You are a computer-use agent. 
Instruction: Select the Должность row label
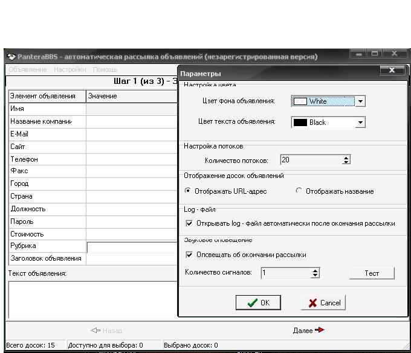[28, 209]
